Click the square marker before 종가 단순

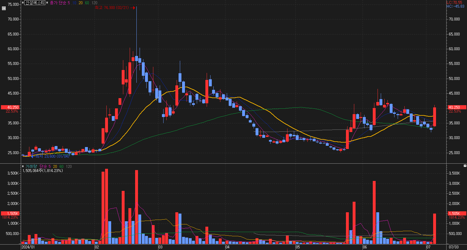coord(47,3)
